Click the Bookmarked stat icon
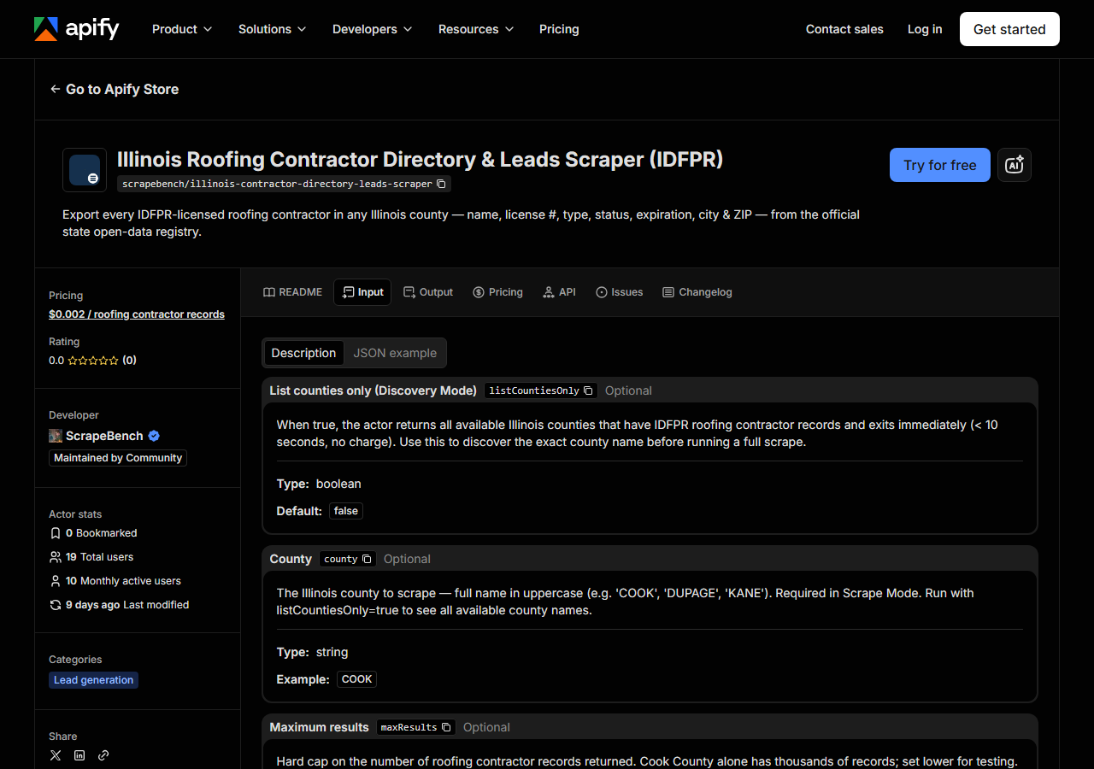 [56, 533]
